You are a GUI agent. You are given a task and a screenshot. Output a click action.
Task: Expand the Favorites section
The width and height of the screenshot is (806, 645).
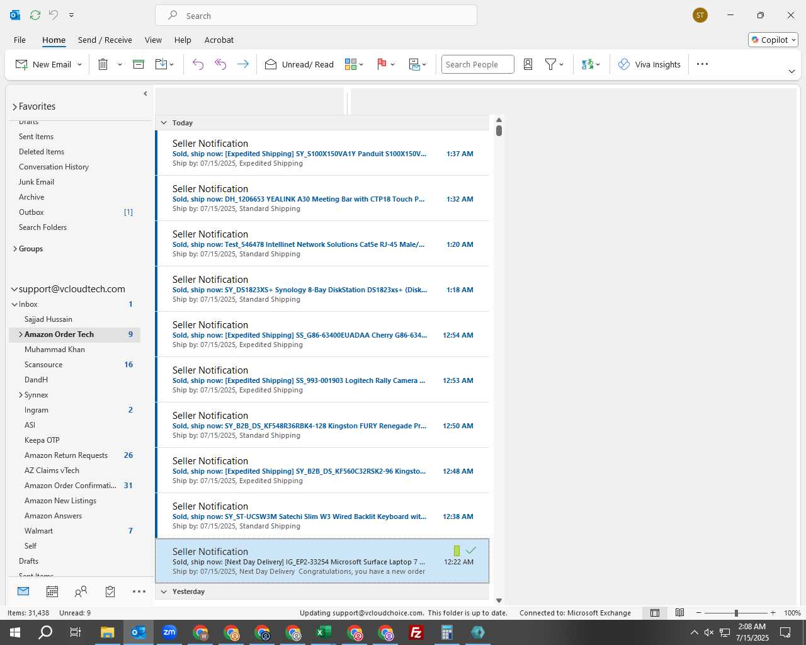pos(14,107)
